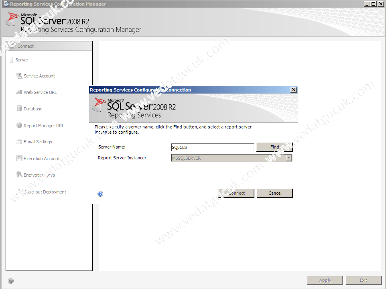This screenshot has width=386, height=289.
Task: Go to Report Manager URL page
Action: [44, 126]
